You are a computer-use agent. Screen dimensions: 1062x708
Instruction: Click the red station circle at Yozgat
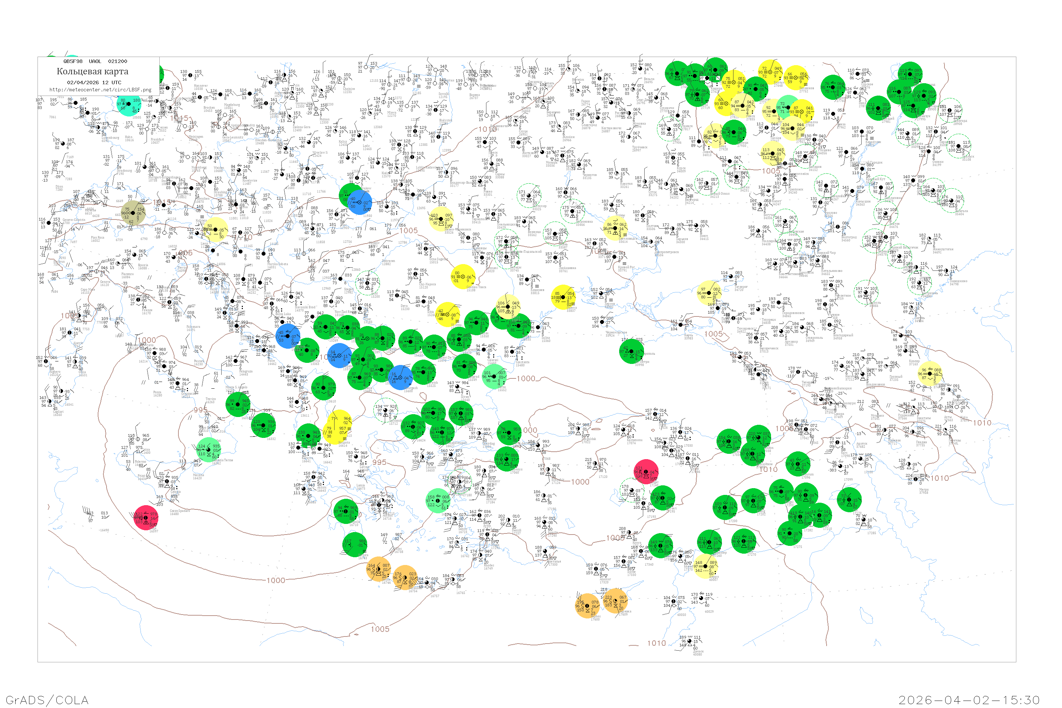pos(646,472)
